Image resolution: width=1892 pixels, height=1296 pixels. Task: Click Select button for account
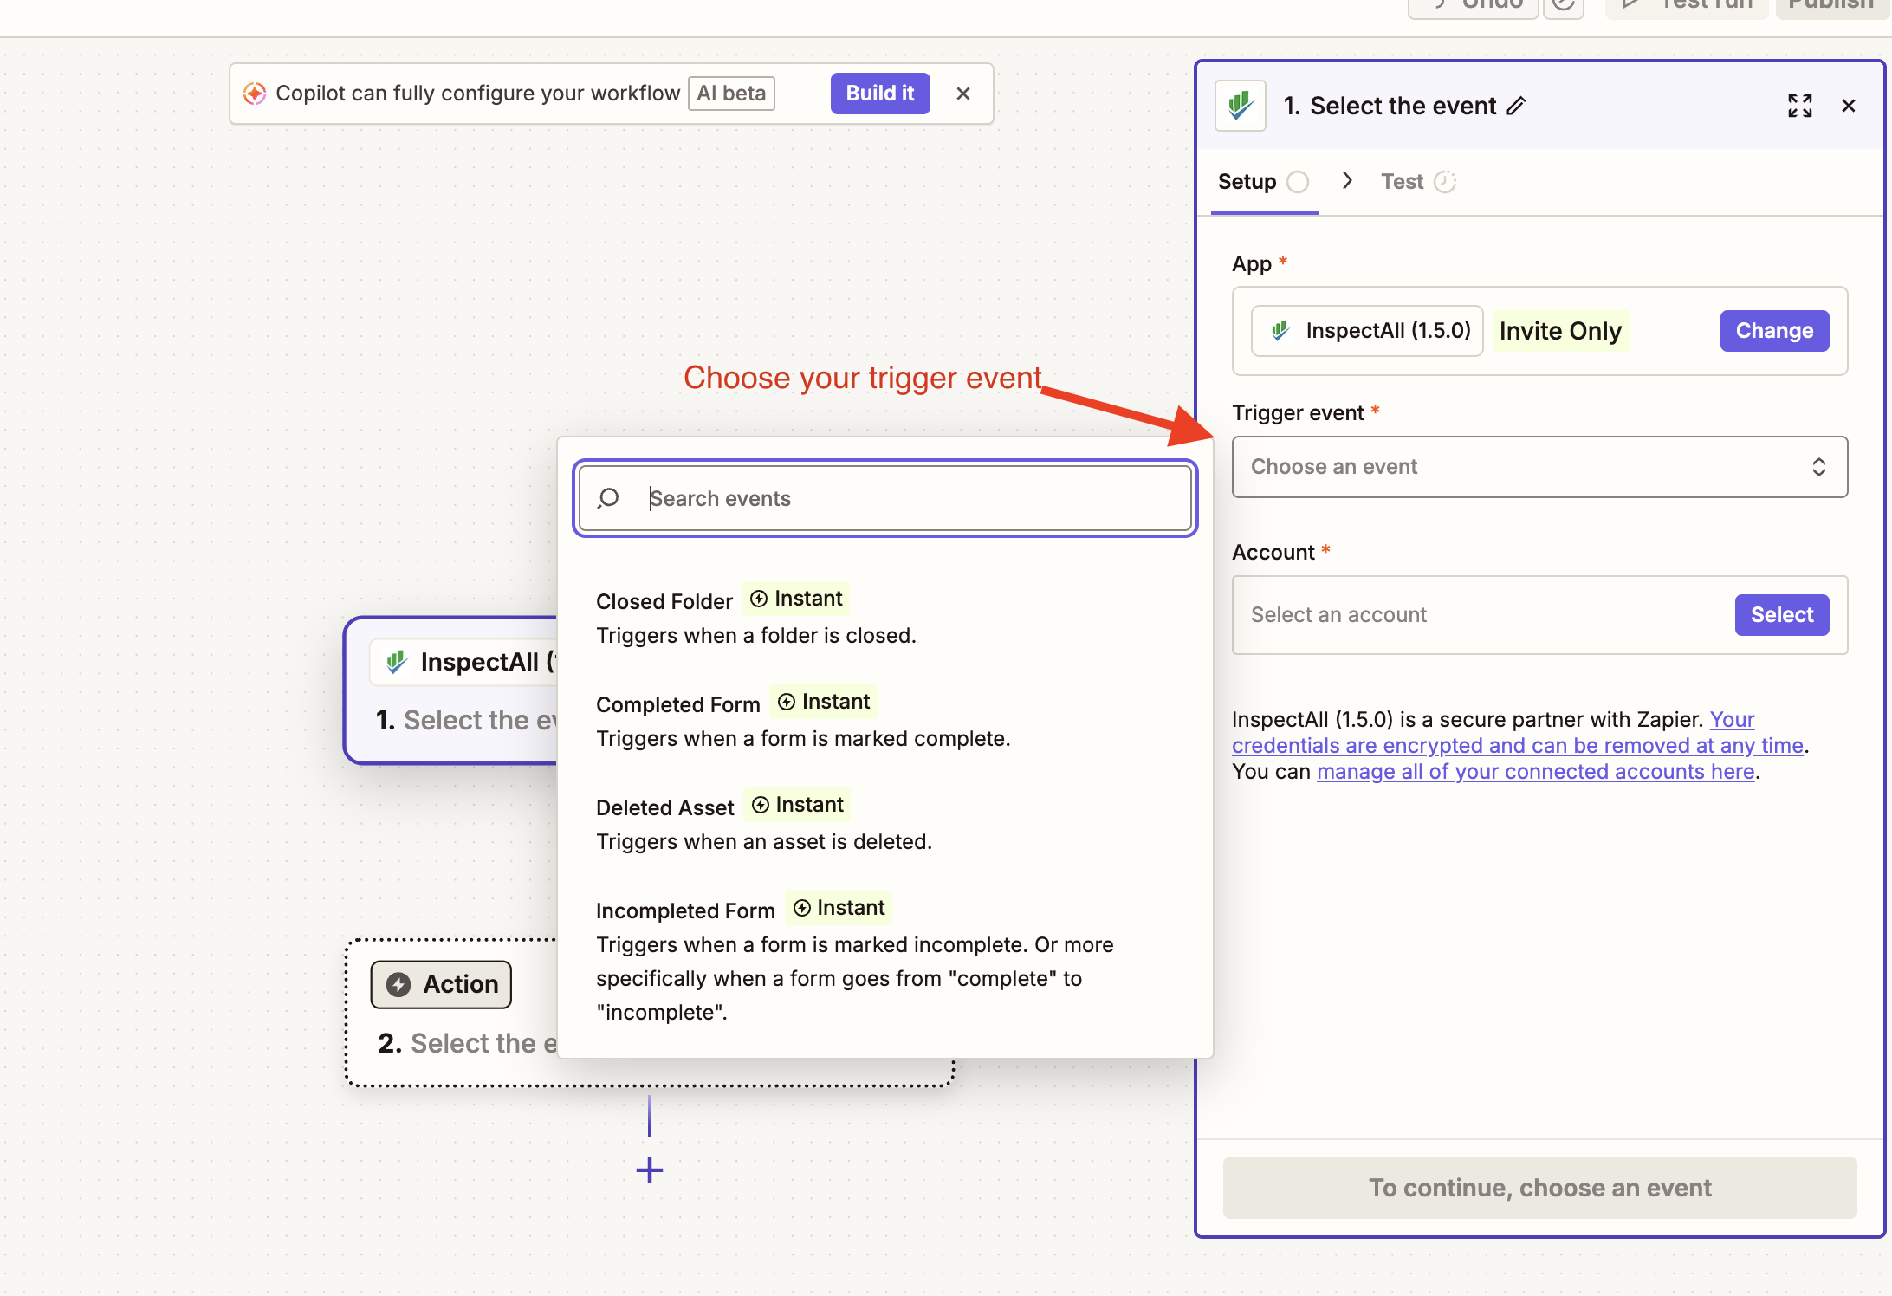pos(1781,615)
